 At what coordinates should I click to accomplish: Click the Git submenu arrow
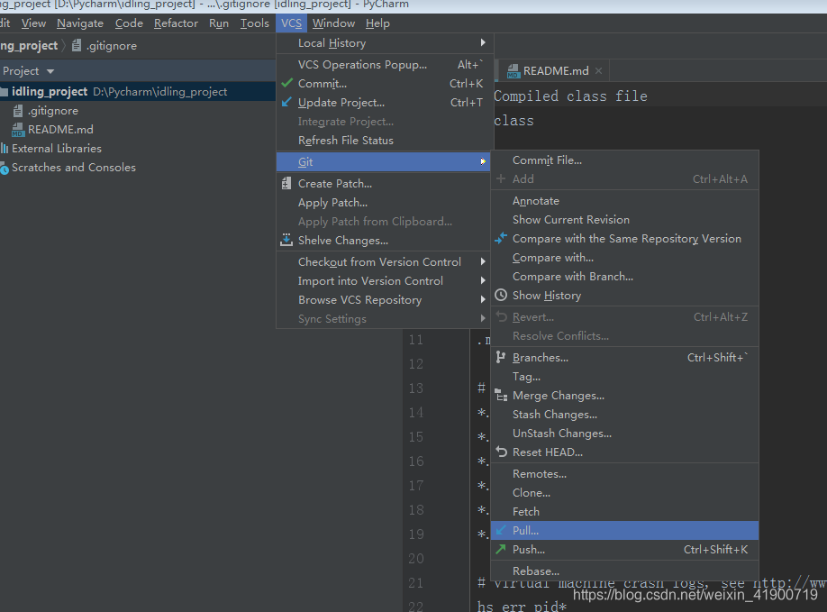pyautogui.click(x=483, y=161)
